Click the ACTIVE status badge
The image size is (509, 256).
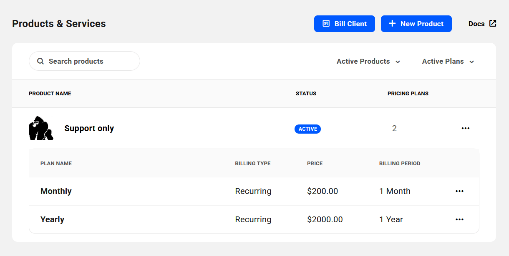pos(307,129)
